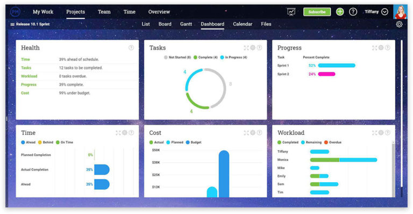413x214 pixels.
Task: Expand the Time widget to fullscreen
Action: pyautogui.click(x=118, y=133)
